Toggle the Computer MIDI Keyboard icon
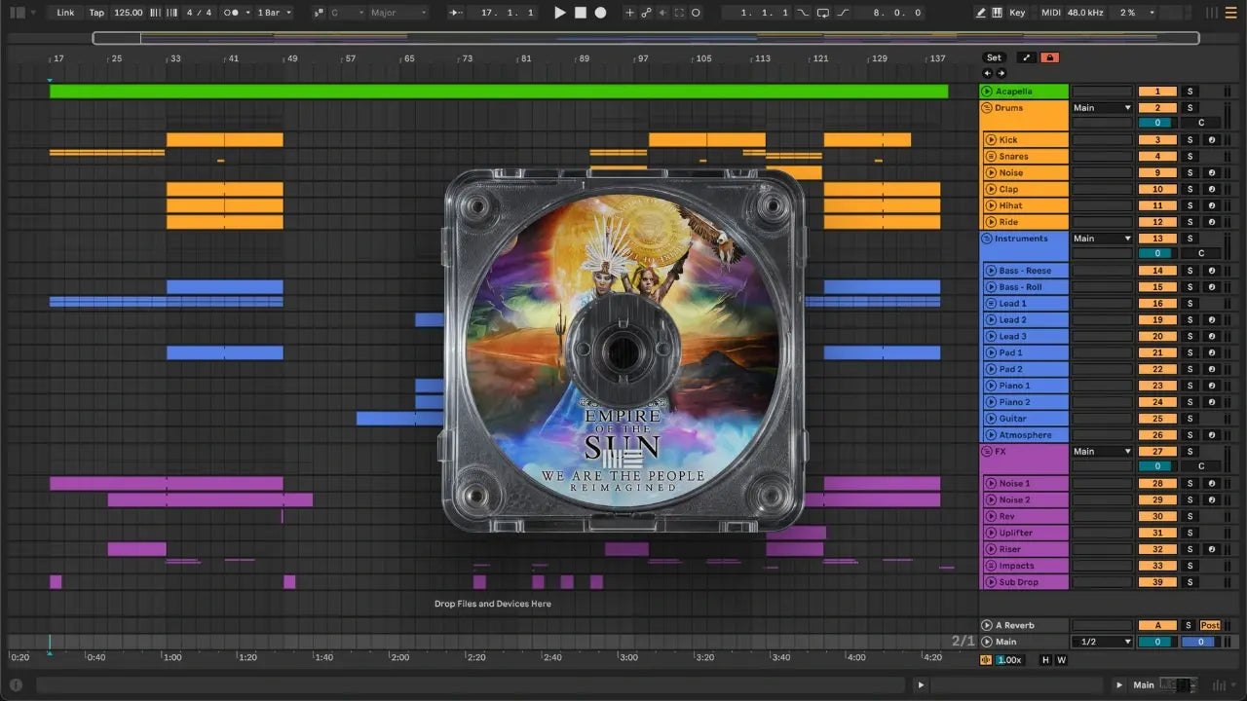This screenshot has width=1247, height=701. [x=997, y=13]
